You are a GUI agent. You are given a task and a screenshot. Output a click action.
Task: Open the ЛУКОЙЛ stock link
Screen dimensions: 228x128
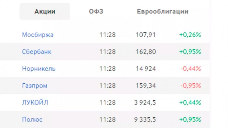click(x=35, y=102)
